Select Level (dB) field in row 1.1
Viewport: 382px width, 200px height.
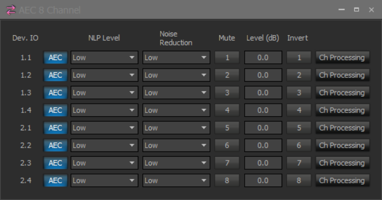pyautogui.click(x=263, y=57)
